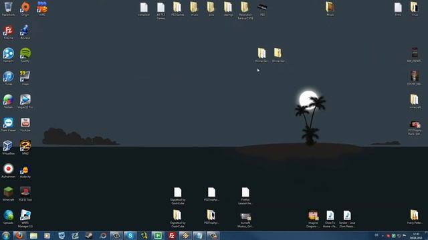Select the Firefox Lesezeichen file
The width and height of the screenshot is (428, 240).
[x=245, y=196]
